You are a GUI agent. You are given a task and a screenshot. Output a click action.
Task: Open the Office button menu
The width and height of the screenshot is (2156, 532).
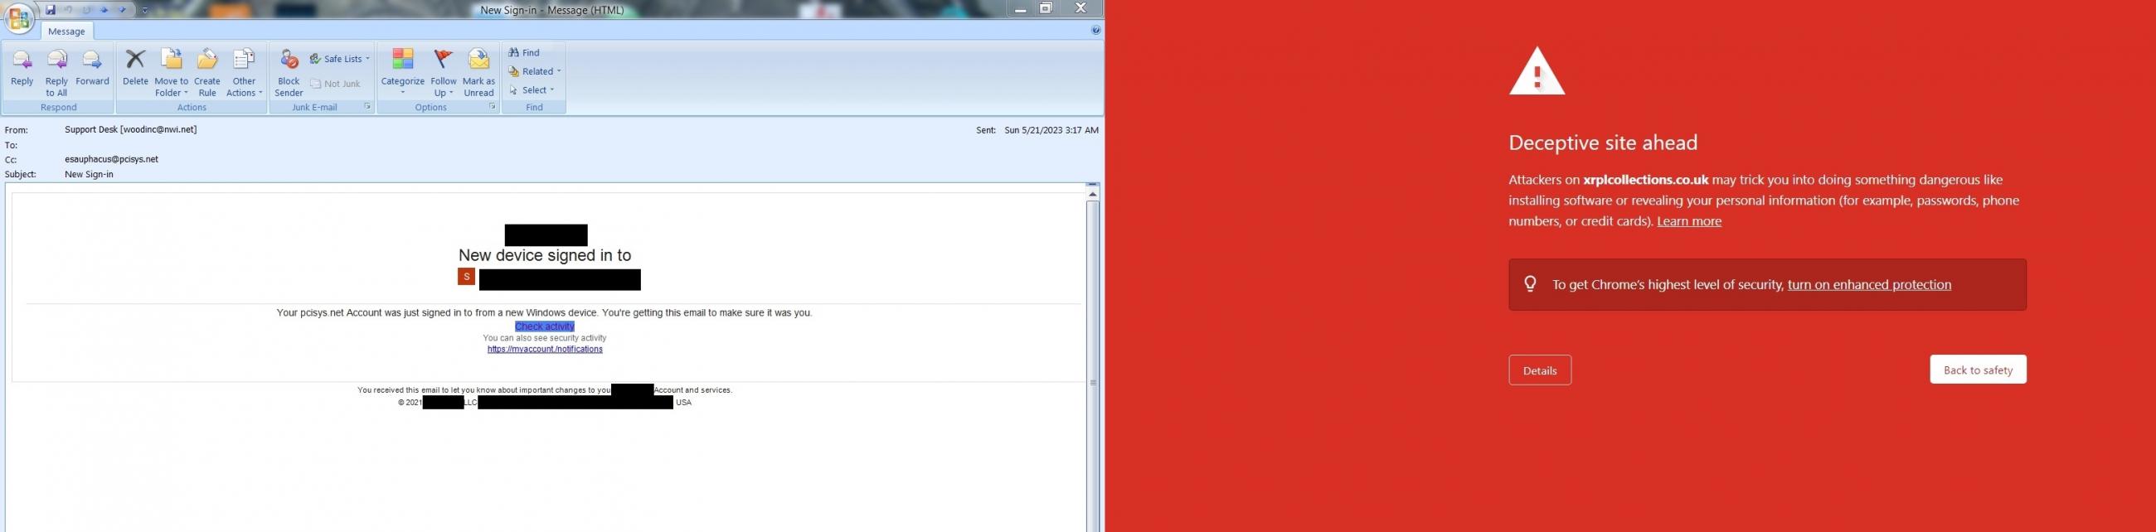tap(18, 17)
